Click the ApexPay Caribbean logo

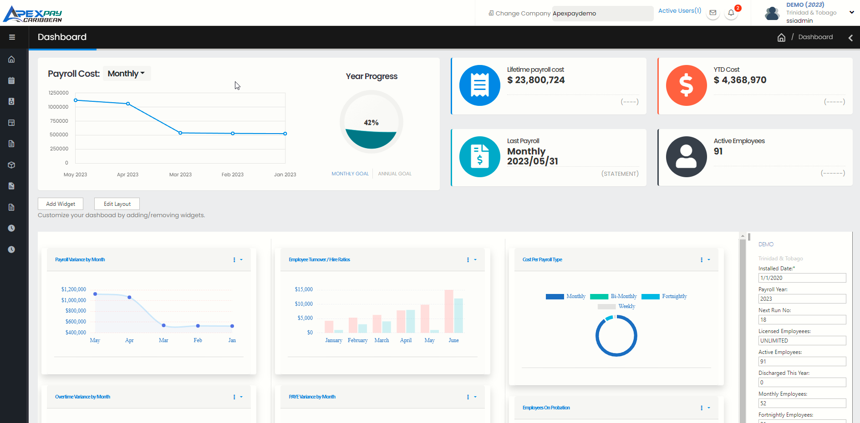pyautogui.click(x=32, y=14)
